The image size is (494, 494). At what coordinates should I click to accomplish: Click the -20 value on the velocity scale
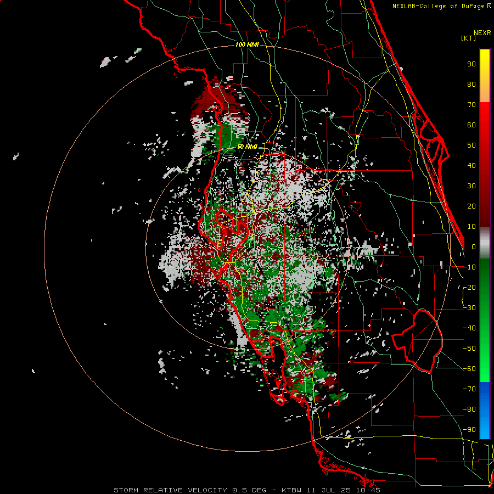(x=469, y=287)
